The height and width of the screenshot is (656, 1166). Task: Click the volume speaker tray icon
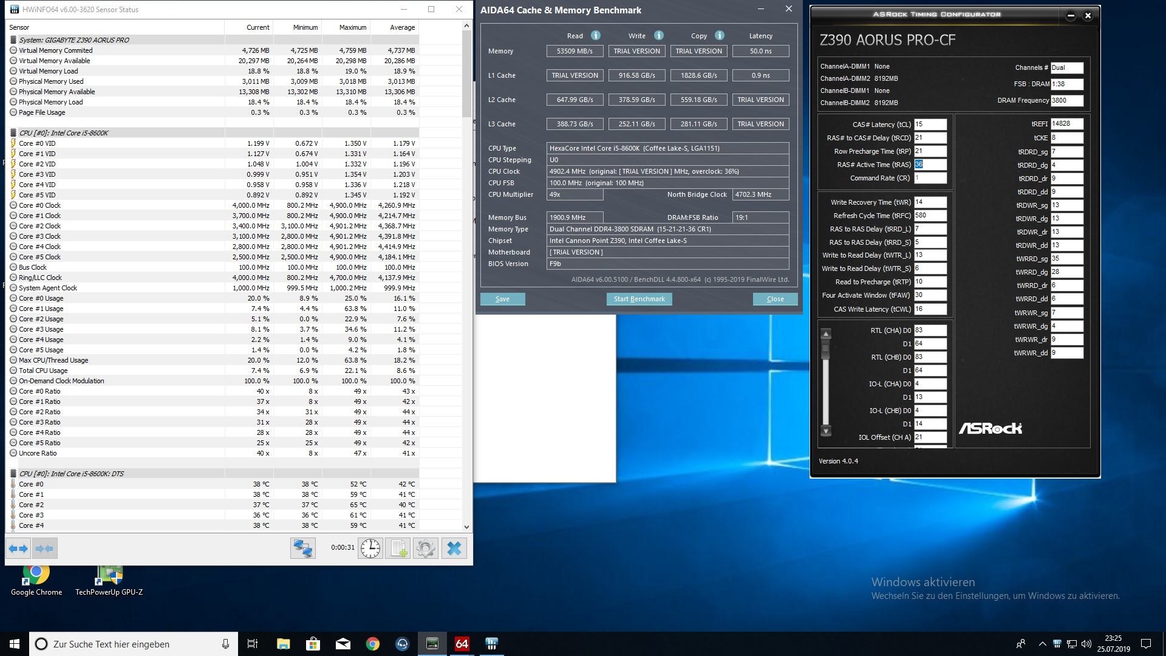tap(1086, 644)
